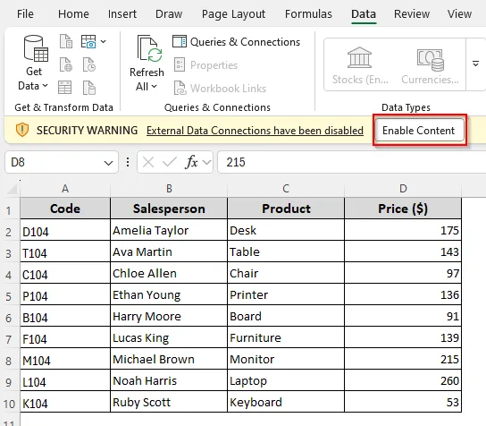
Task: Select the Currencies data type
Action: (x=430, y=65)
